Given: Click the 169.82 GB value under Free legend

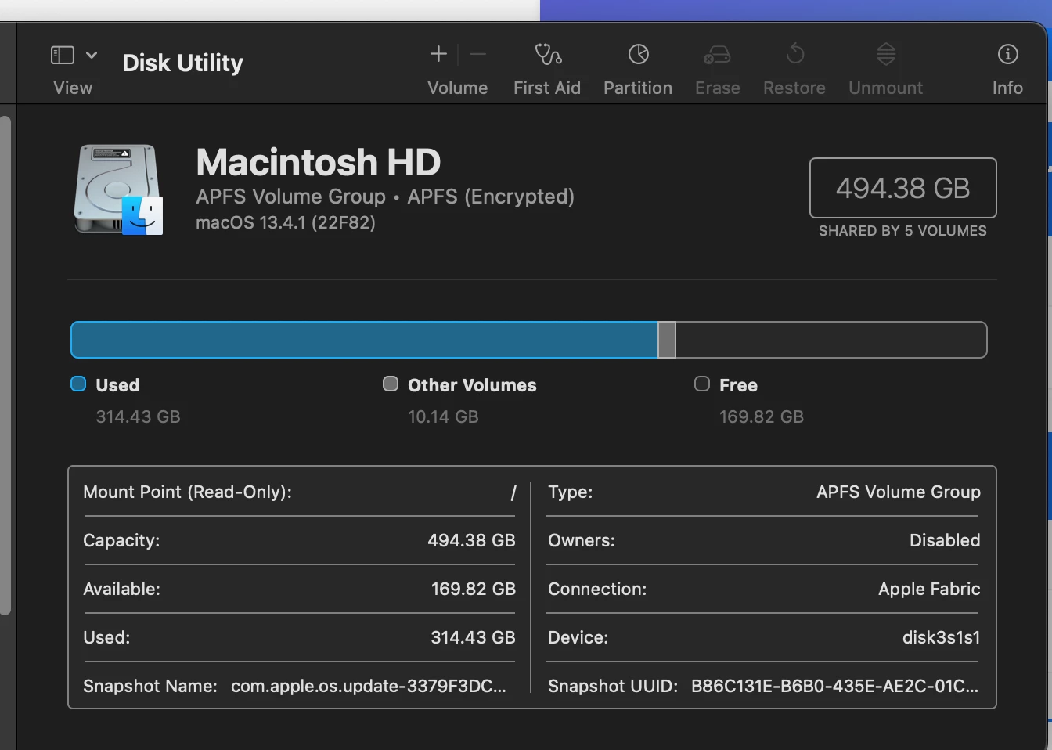Looking at the screenshot, I should point(762,416).
